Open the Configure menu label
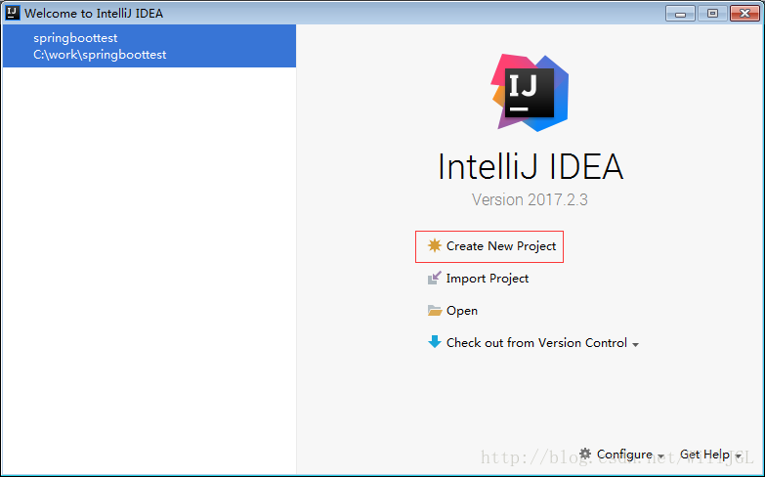Viewport: 765px width, 477px height. point(624,455)
